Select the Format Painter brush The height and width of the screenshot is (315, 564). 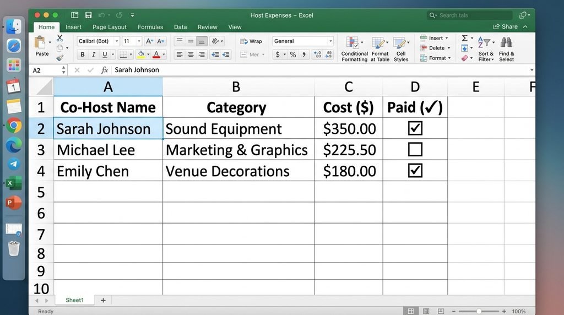click(x=59, y=57)
